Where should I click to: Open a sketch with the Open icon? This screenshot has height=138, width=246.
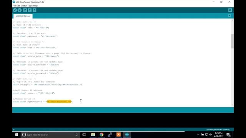click(x=30, y=10)
